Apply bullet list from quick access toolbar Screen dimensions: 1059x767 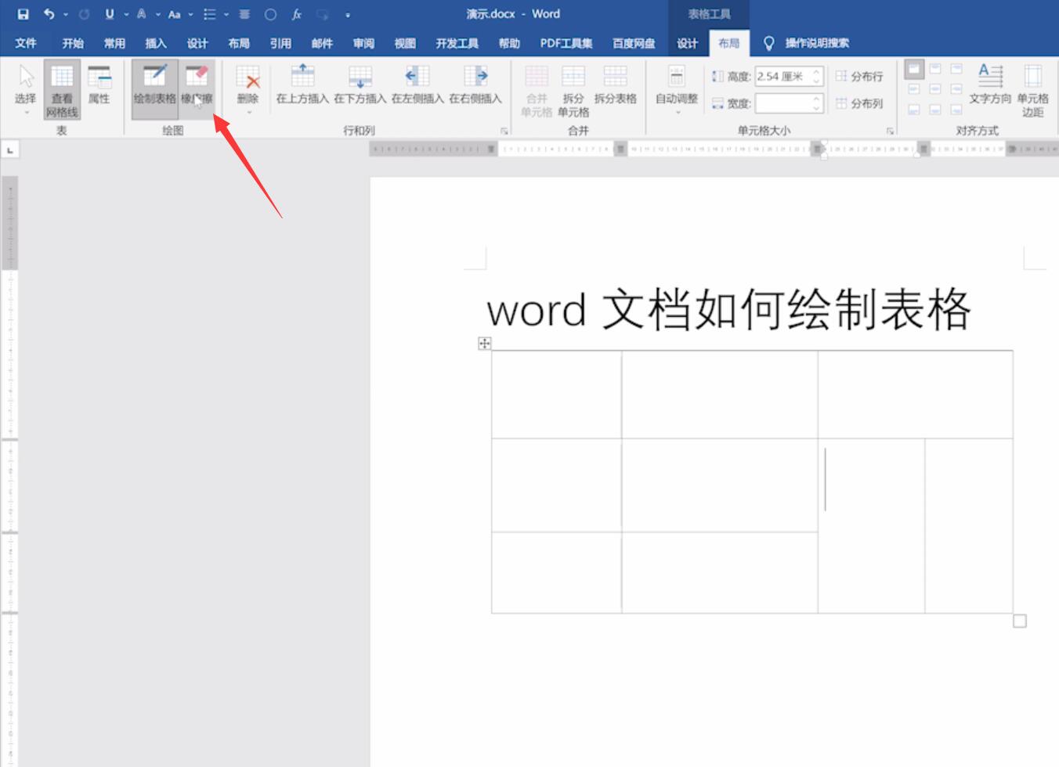[x=209, y=14]
